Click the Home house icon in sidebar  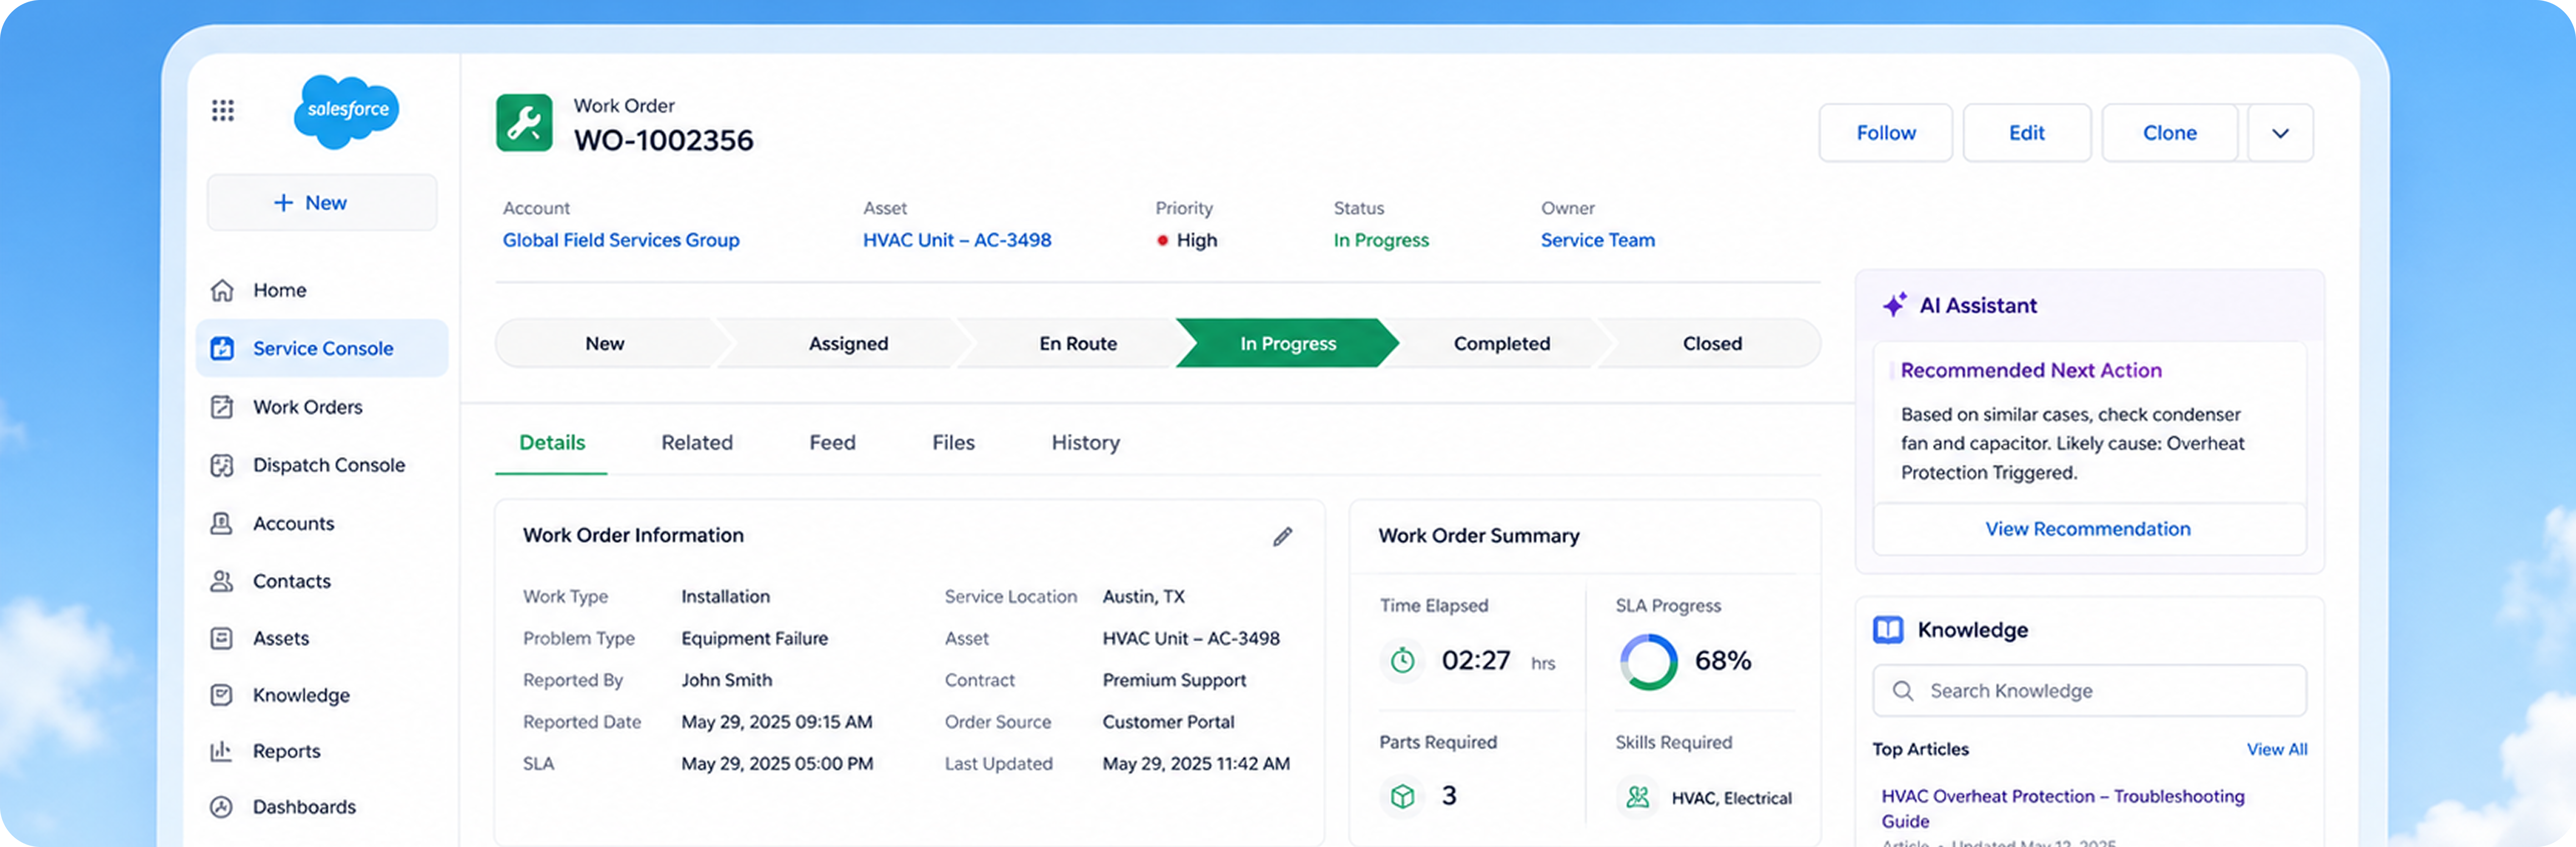[x=222, y=290]
